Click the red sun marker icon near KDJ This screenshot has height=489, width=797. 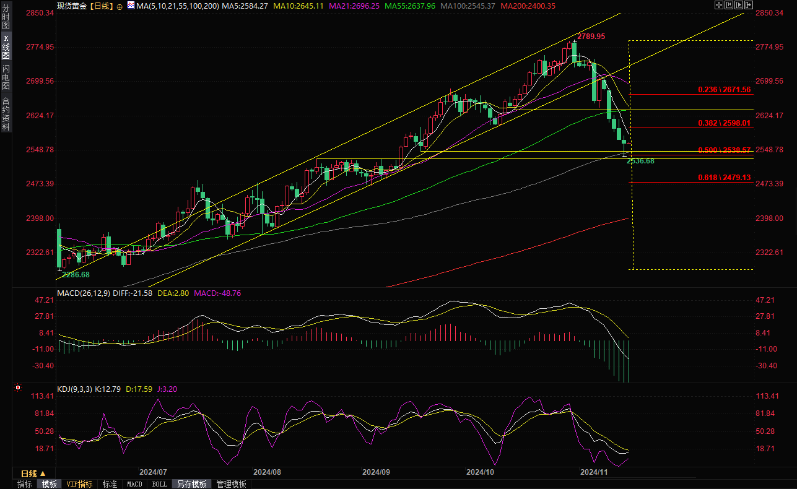tap(17, 389)
